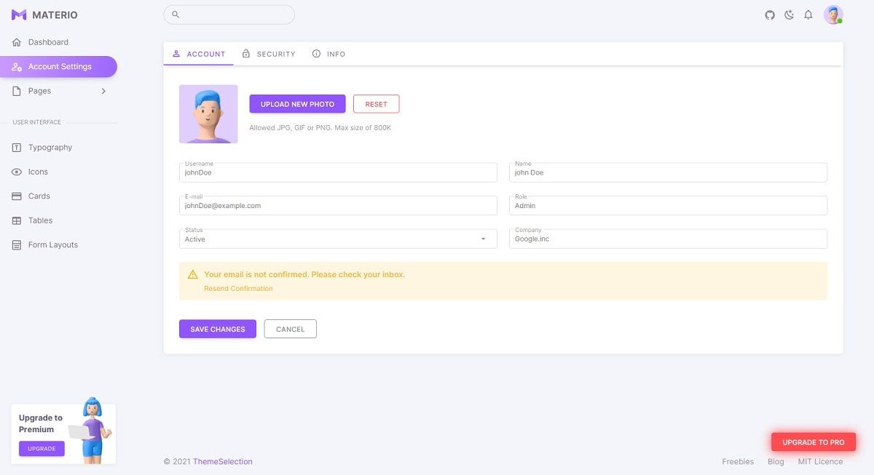Open profile menu via the avatar

click(832, 14)
